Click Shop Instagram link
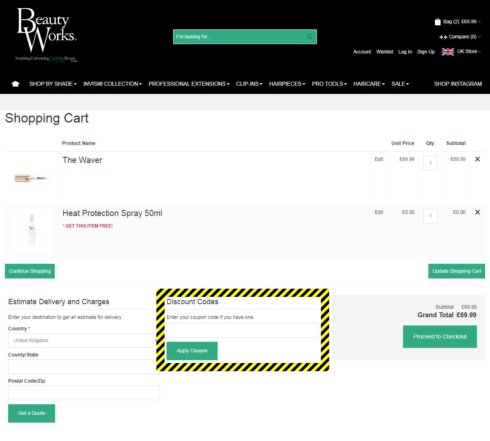Image resolution: width=490 pixels, height=441 pixels. pos(458,84)
